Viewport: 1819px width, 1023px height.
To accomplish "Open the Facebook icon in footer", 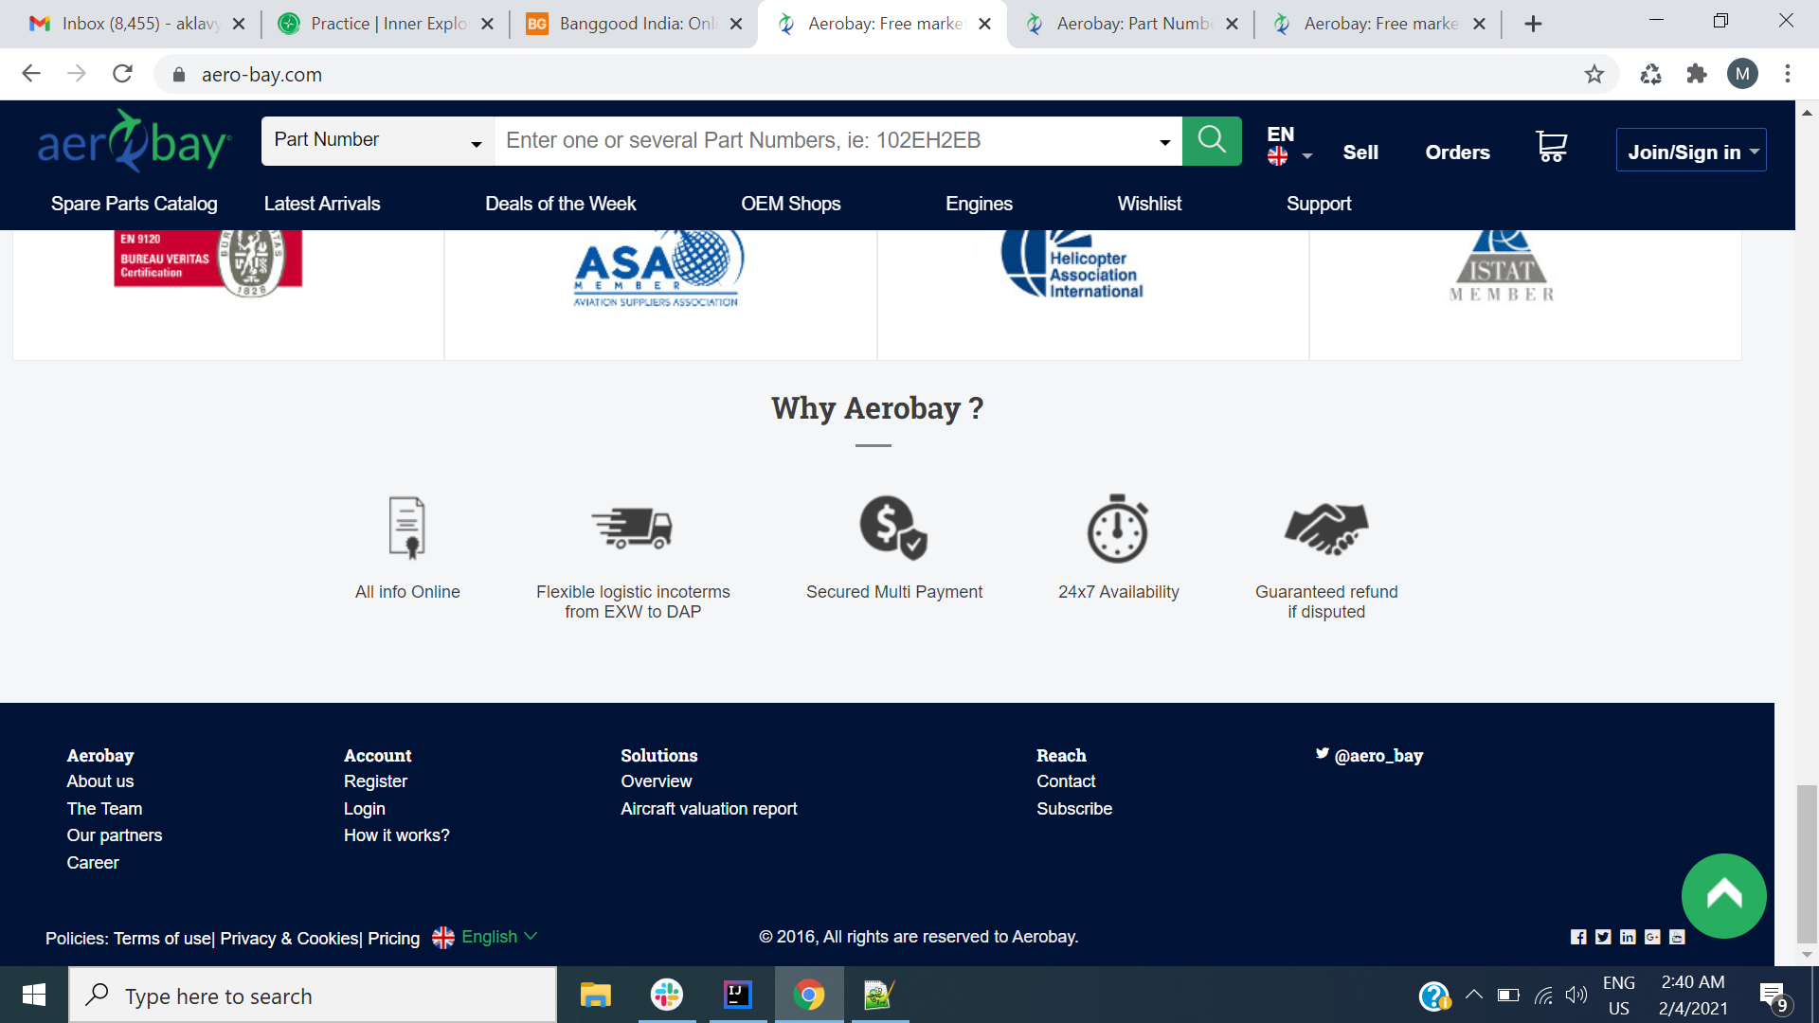I will coord(1578,937).
